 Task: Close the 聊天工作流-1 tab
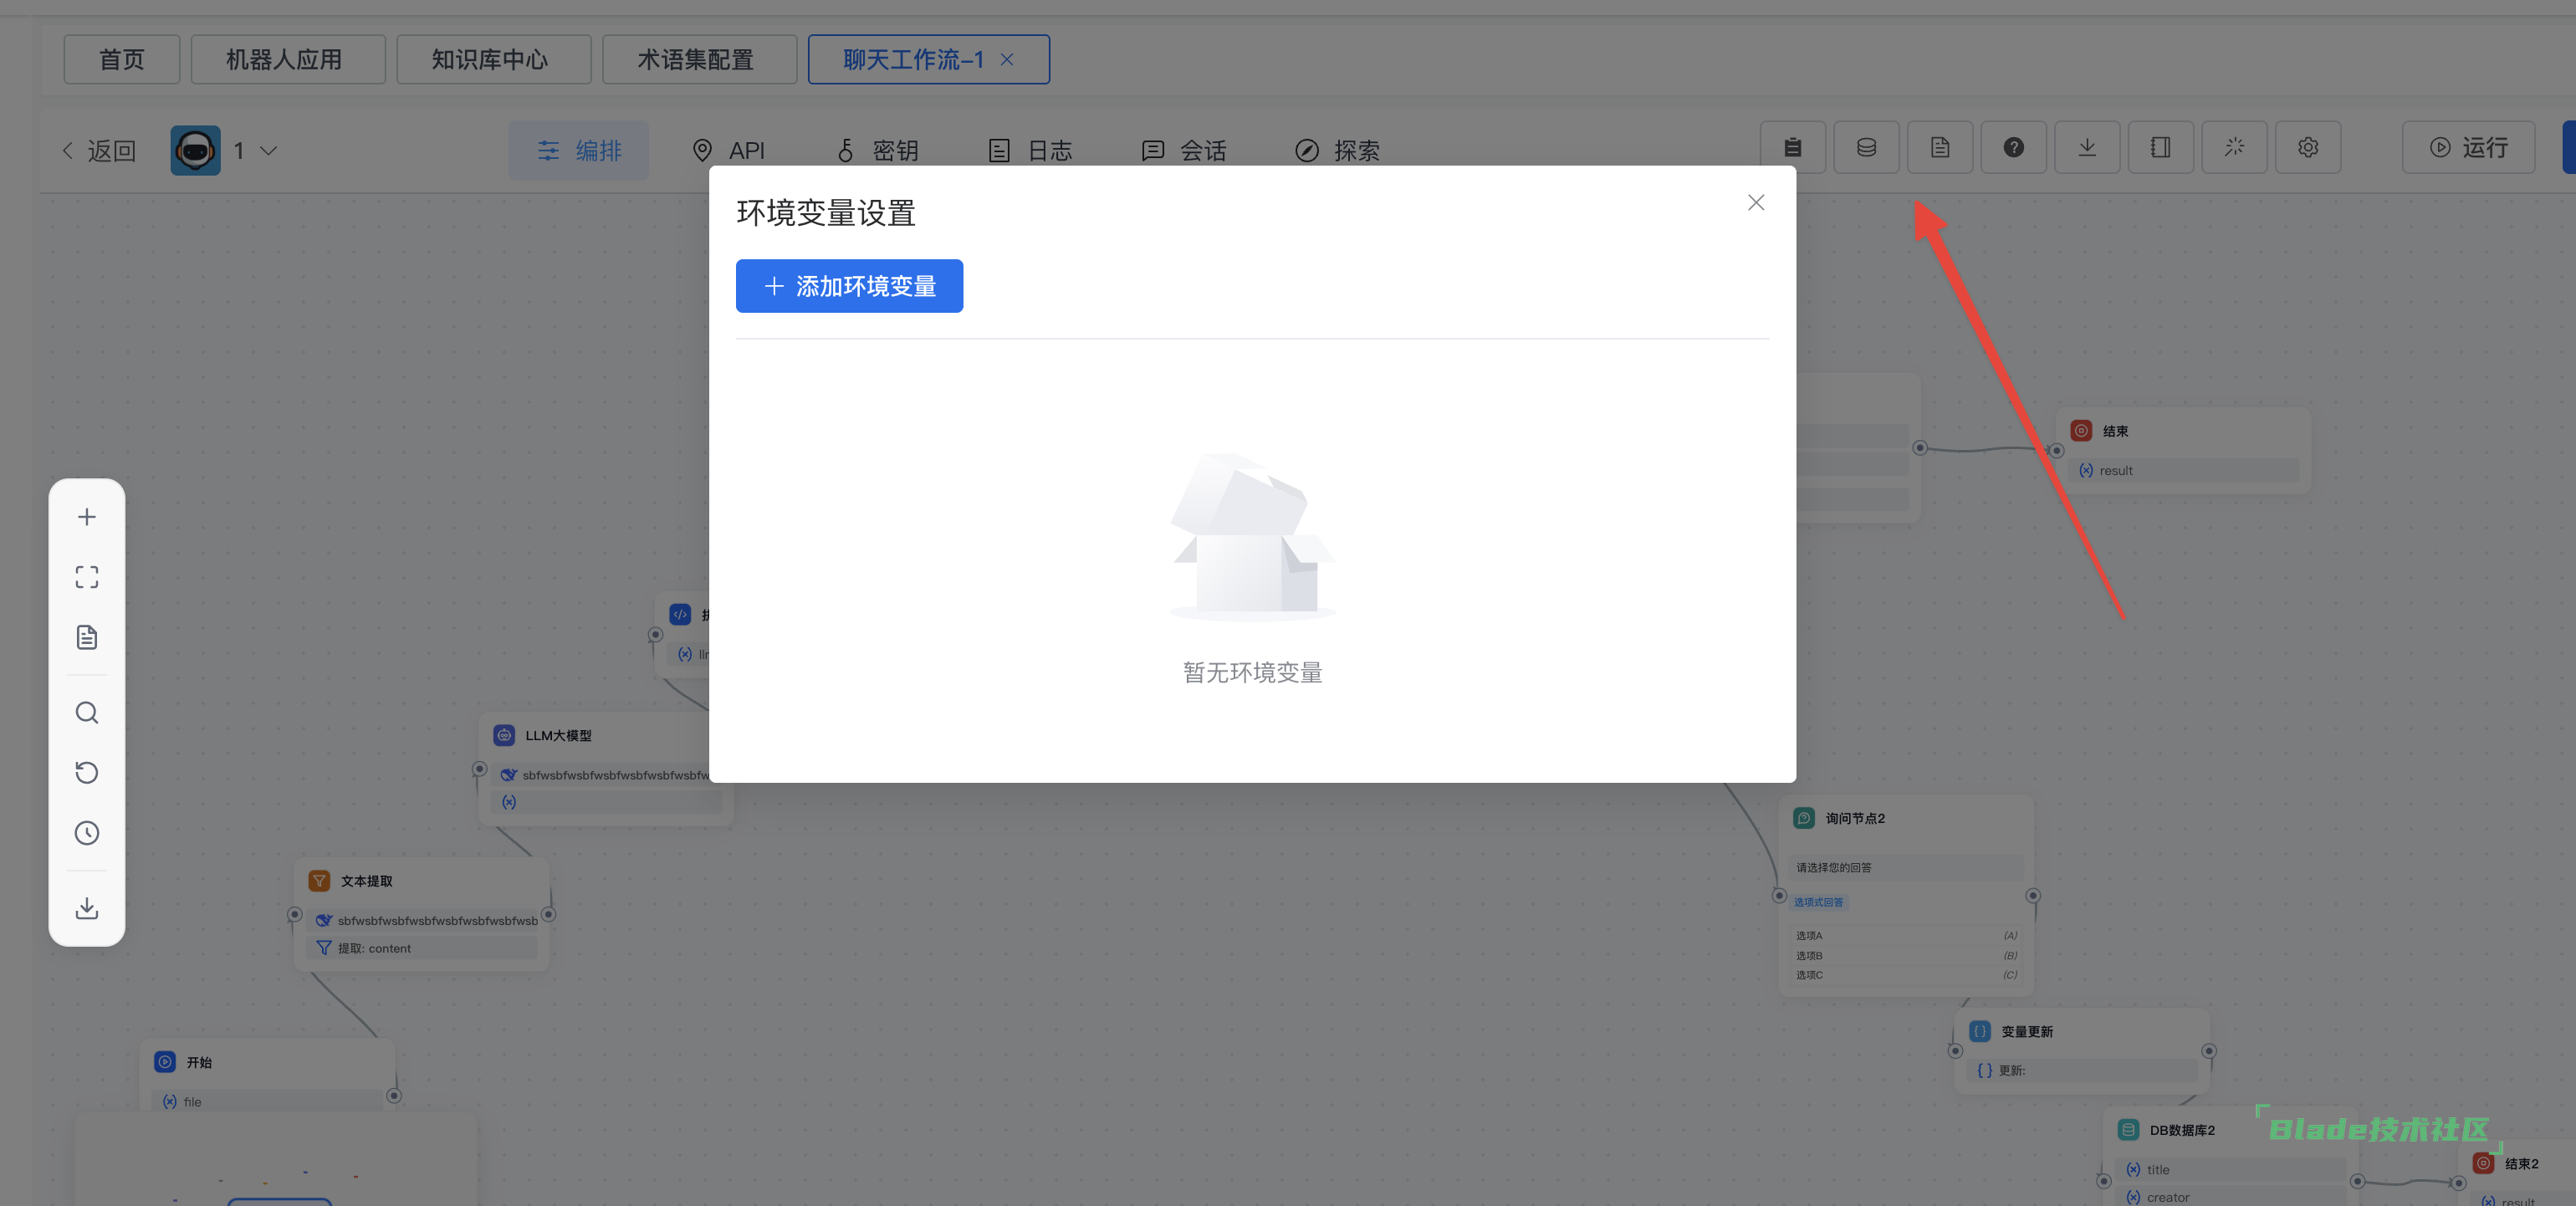pos(1007,60)
